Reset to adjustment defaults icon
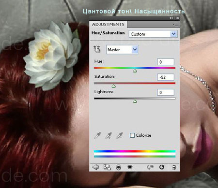 [x=162, y=167]
